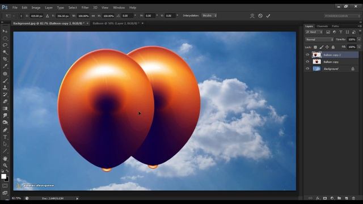Viewport: 363px width, 204px height.
Task: Open the Filter menu
Action: (85, 7)
